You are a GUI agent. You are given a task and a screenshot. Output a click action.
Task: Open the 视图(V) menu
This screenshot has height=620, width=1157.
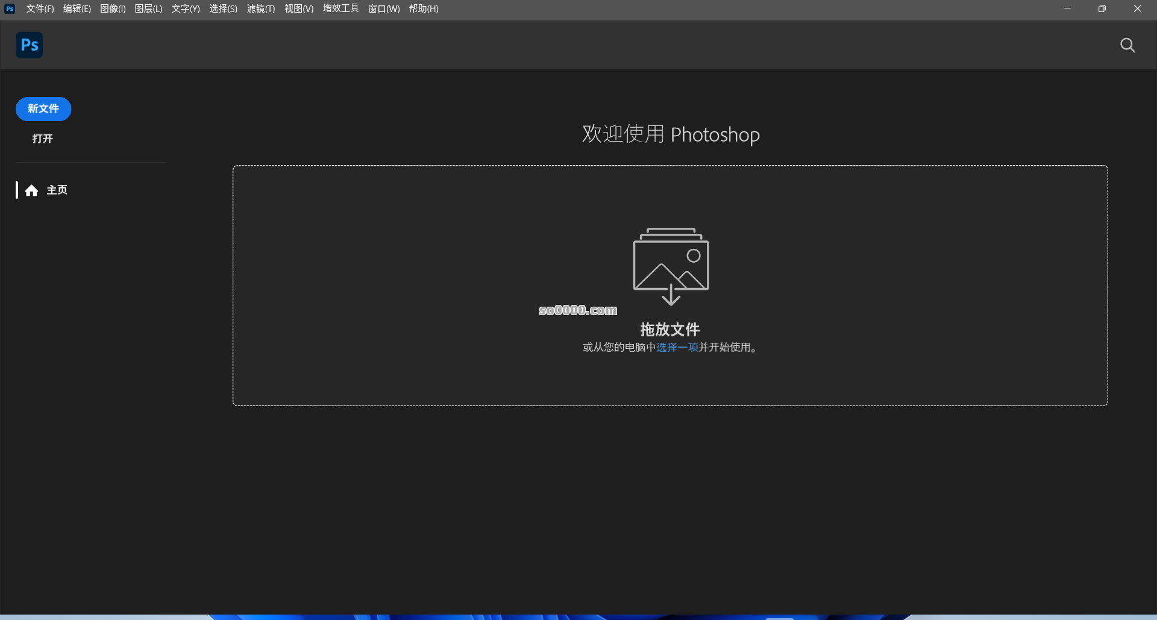click(x=299, y=8)
